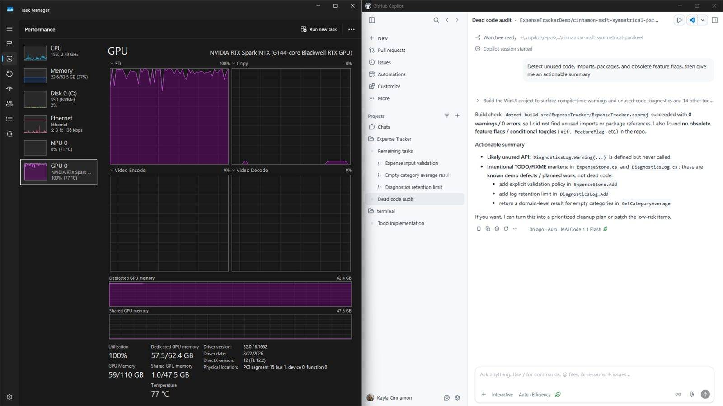Image resolution: width=723 pixels, height=406 pixels.
Task: Toggle the right side panel icon
Action: [715, 20]
